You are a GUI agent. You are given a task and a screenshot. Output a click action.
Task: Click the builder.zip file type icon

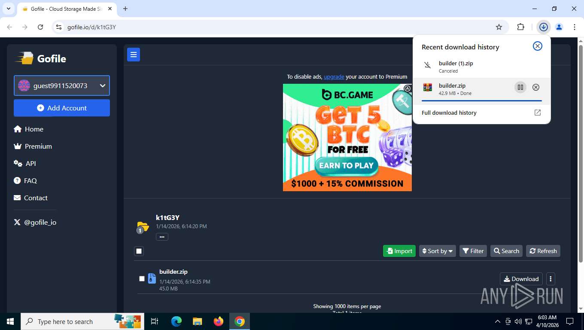tap(152, 278)
